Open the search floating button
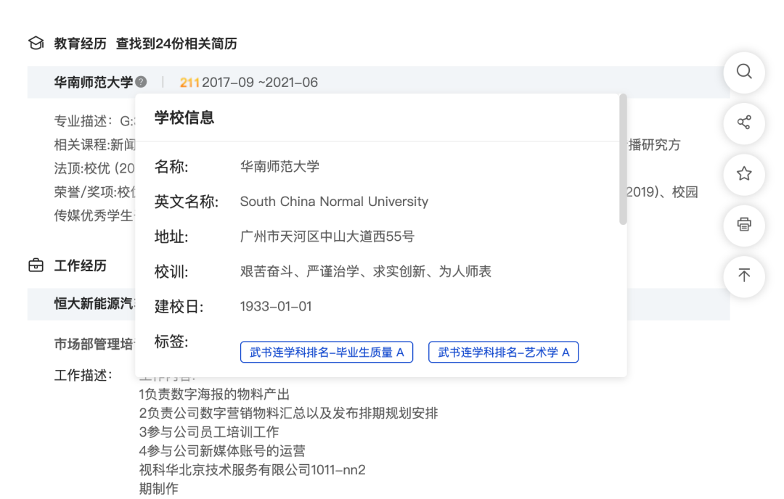The height and width of the screenshot is (499, 784). pos(744,72)
